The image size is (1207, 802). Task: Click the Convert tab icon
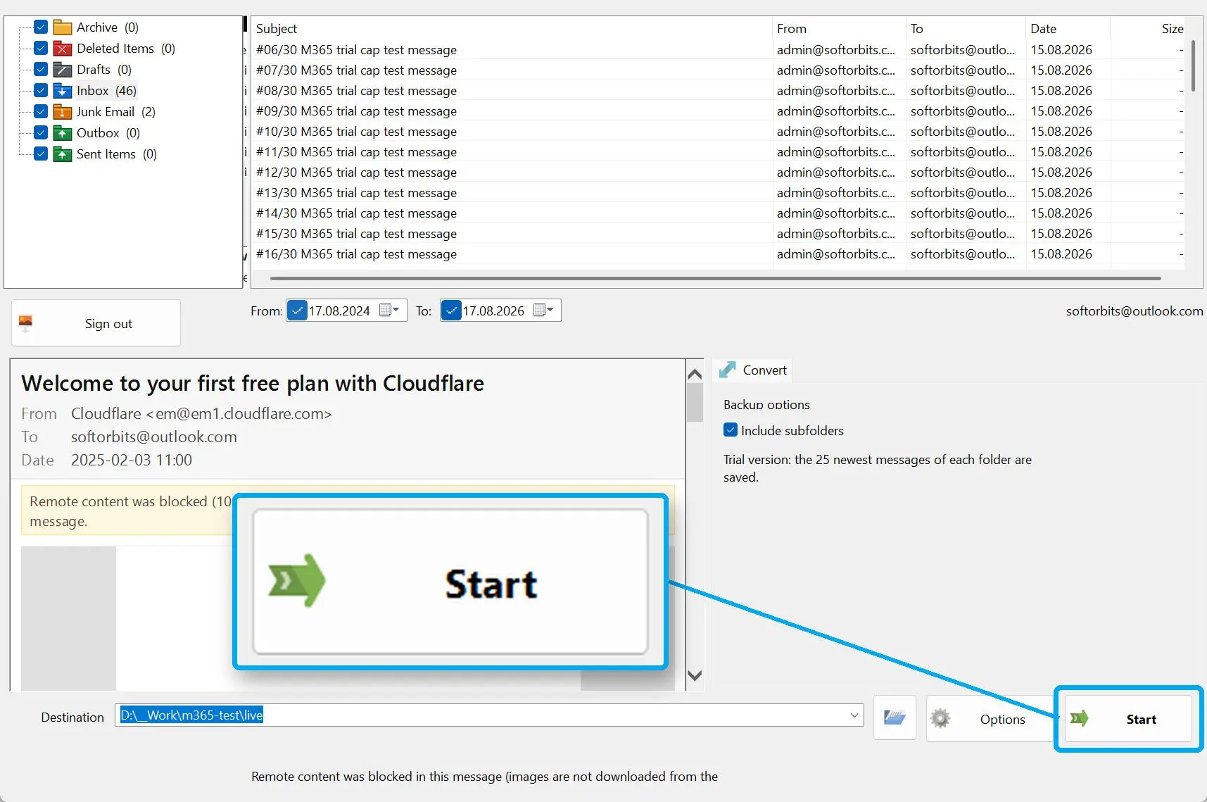pyautogui.click(x=728, y=370)
